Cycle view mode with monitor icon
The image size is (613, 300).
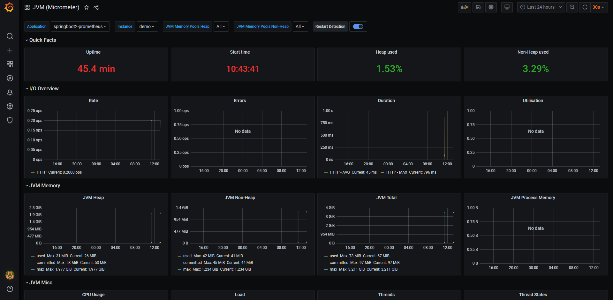(507, 7)
